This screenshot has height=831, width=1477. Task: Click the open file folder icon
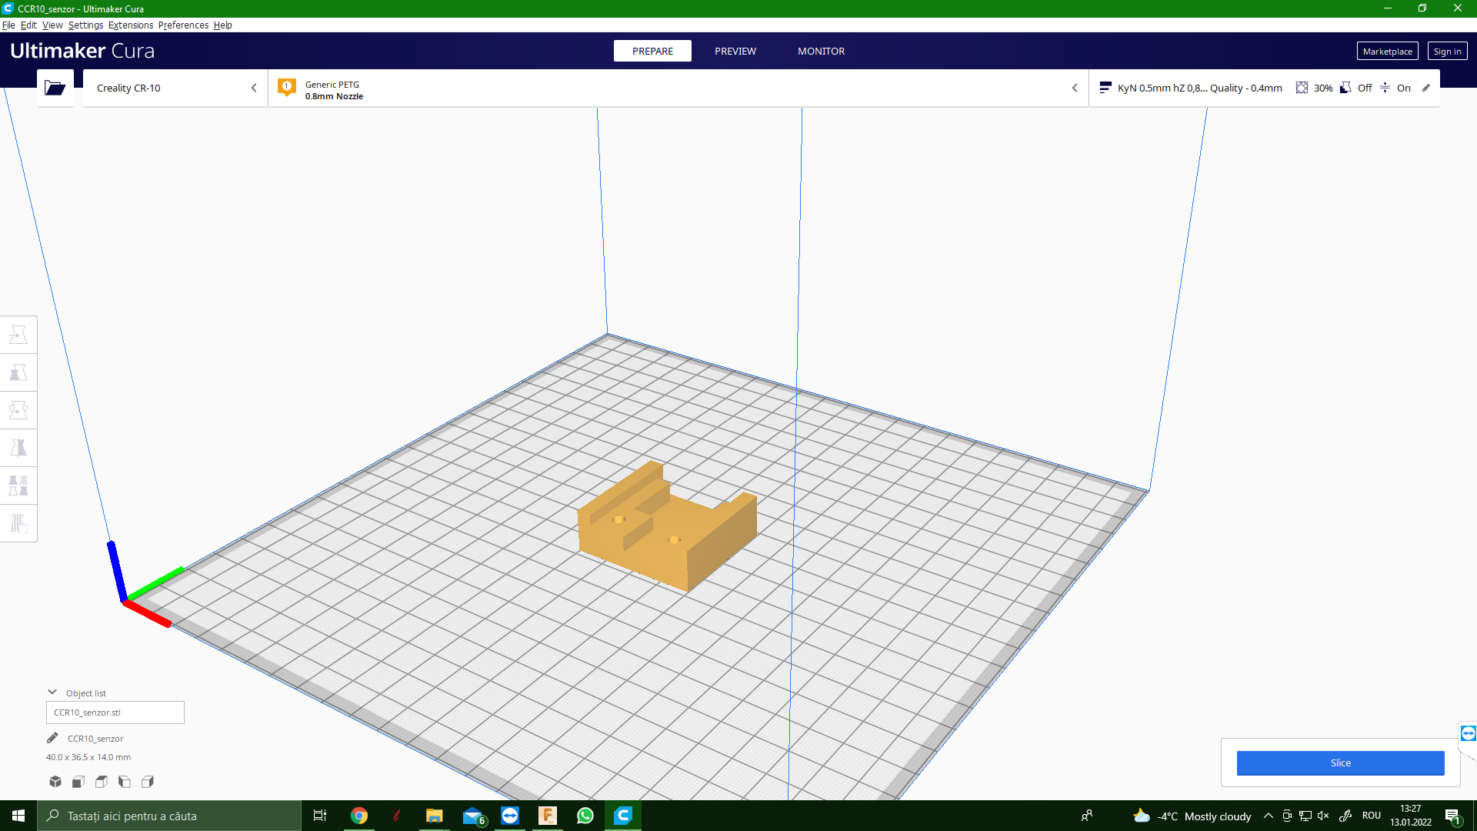point(55,88)
